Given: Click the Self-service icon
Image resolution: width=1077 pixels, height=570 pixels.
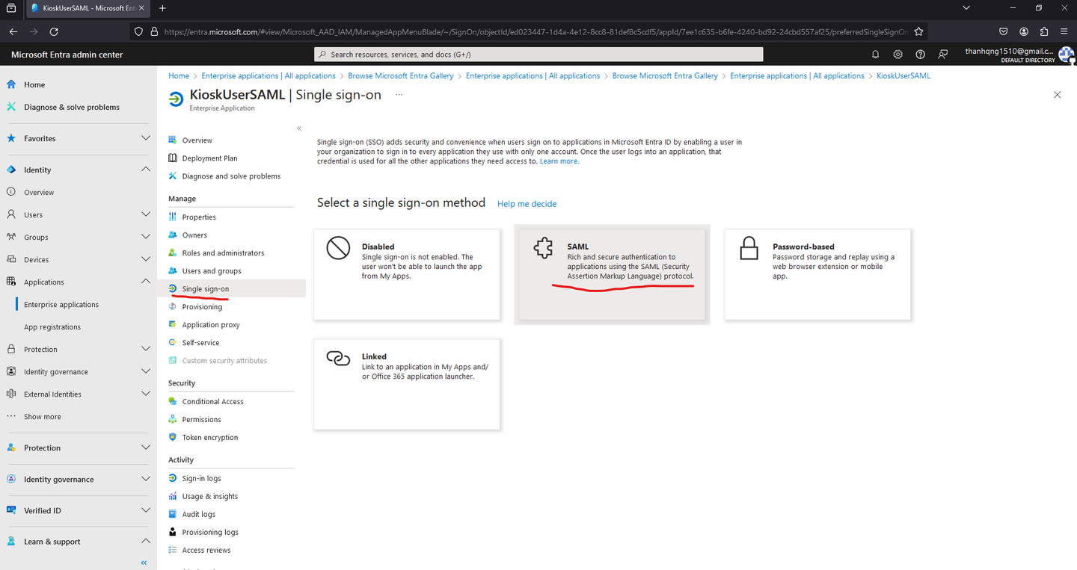Looking at the screenshot, I should tap(173, 342).
